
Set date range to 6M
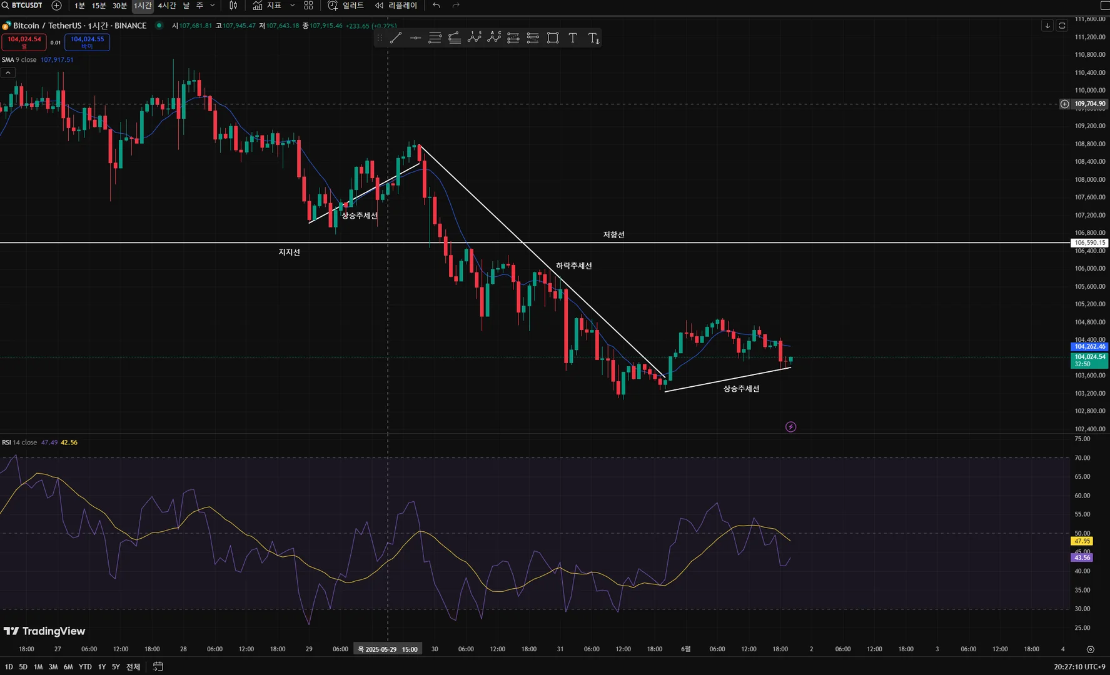click(68, 667)
